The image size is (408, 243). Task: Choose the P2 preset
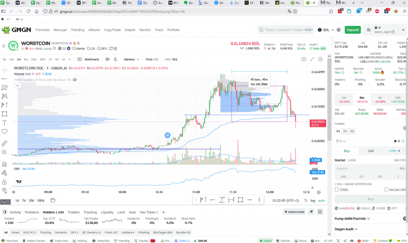pos(345,131)
